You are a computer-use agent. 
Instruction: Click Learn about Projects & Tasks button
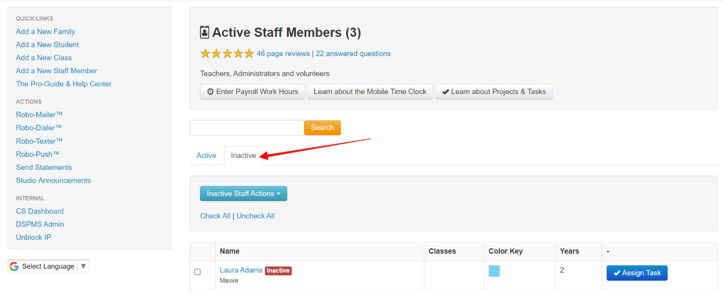[x=494, y=91]
